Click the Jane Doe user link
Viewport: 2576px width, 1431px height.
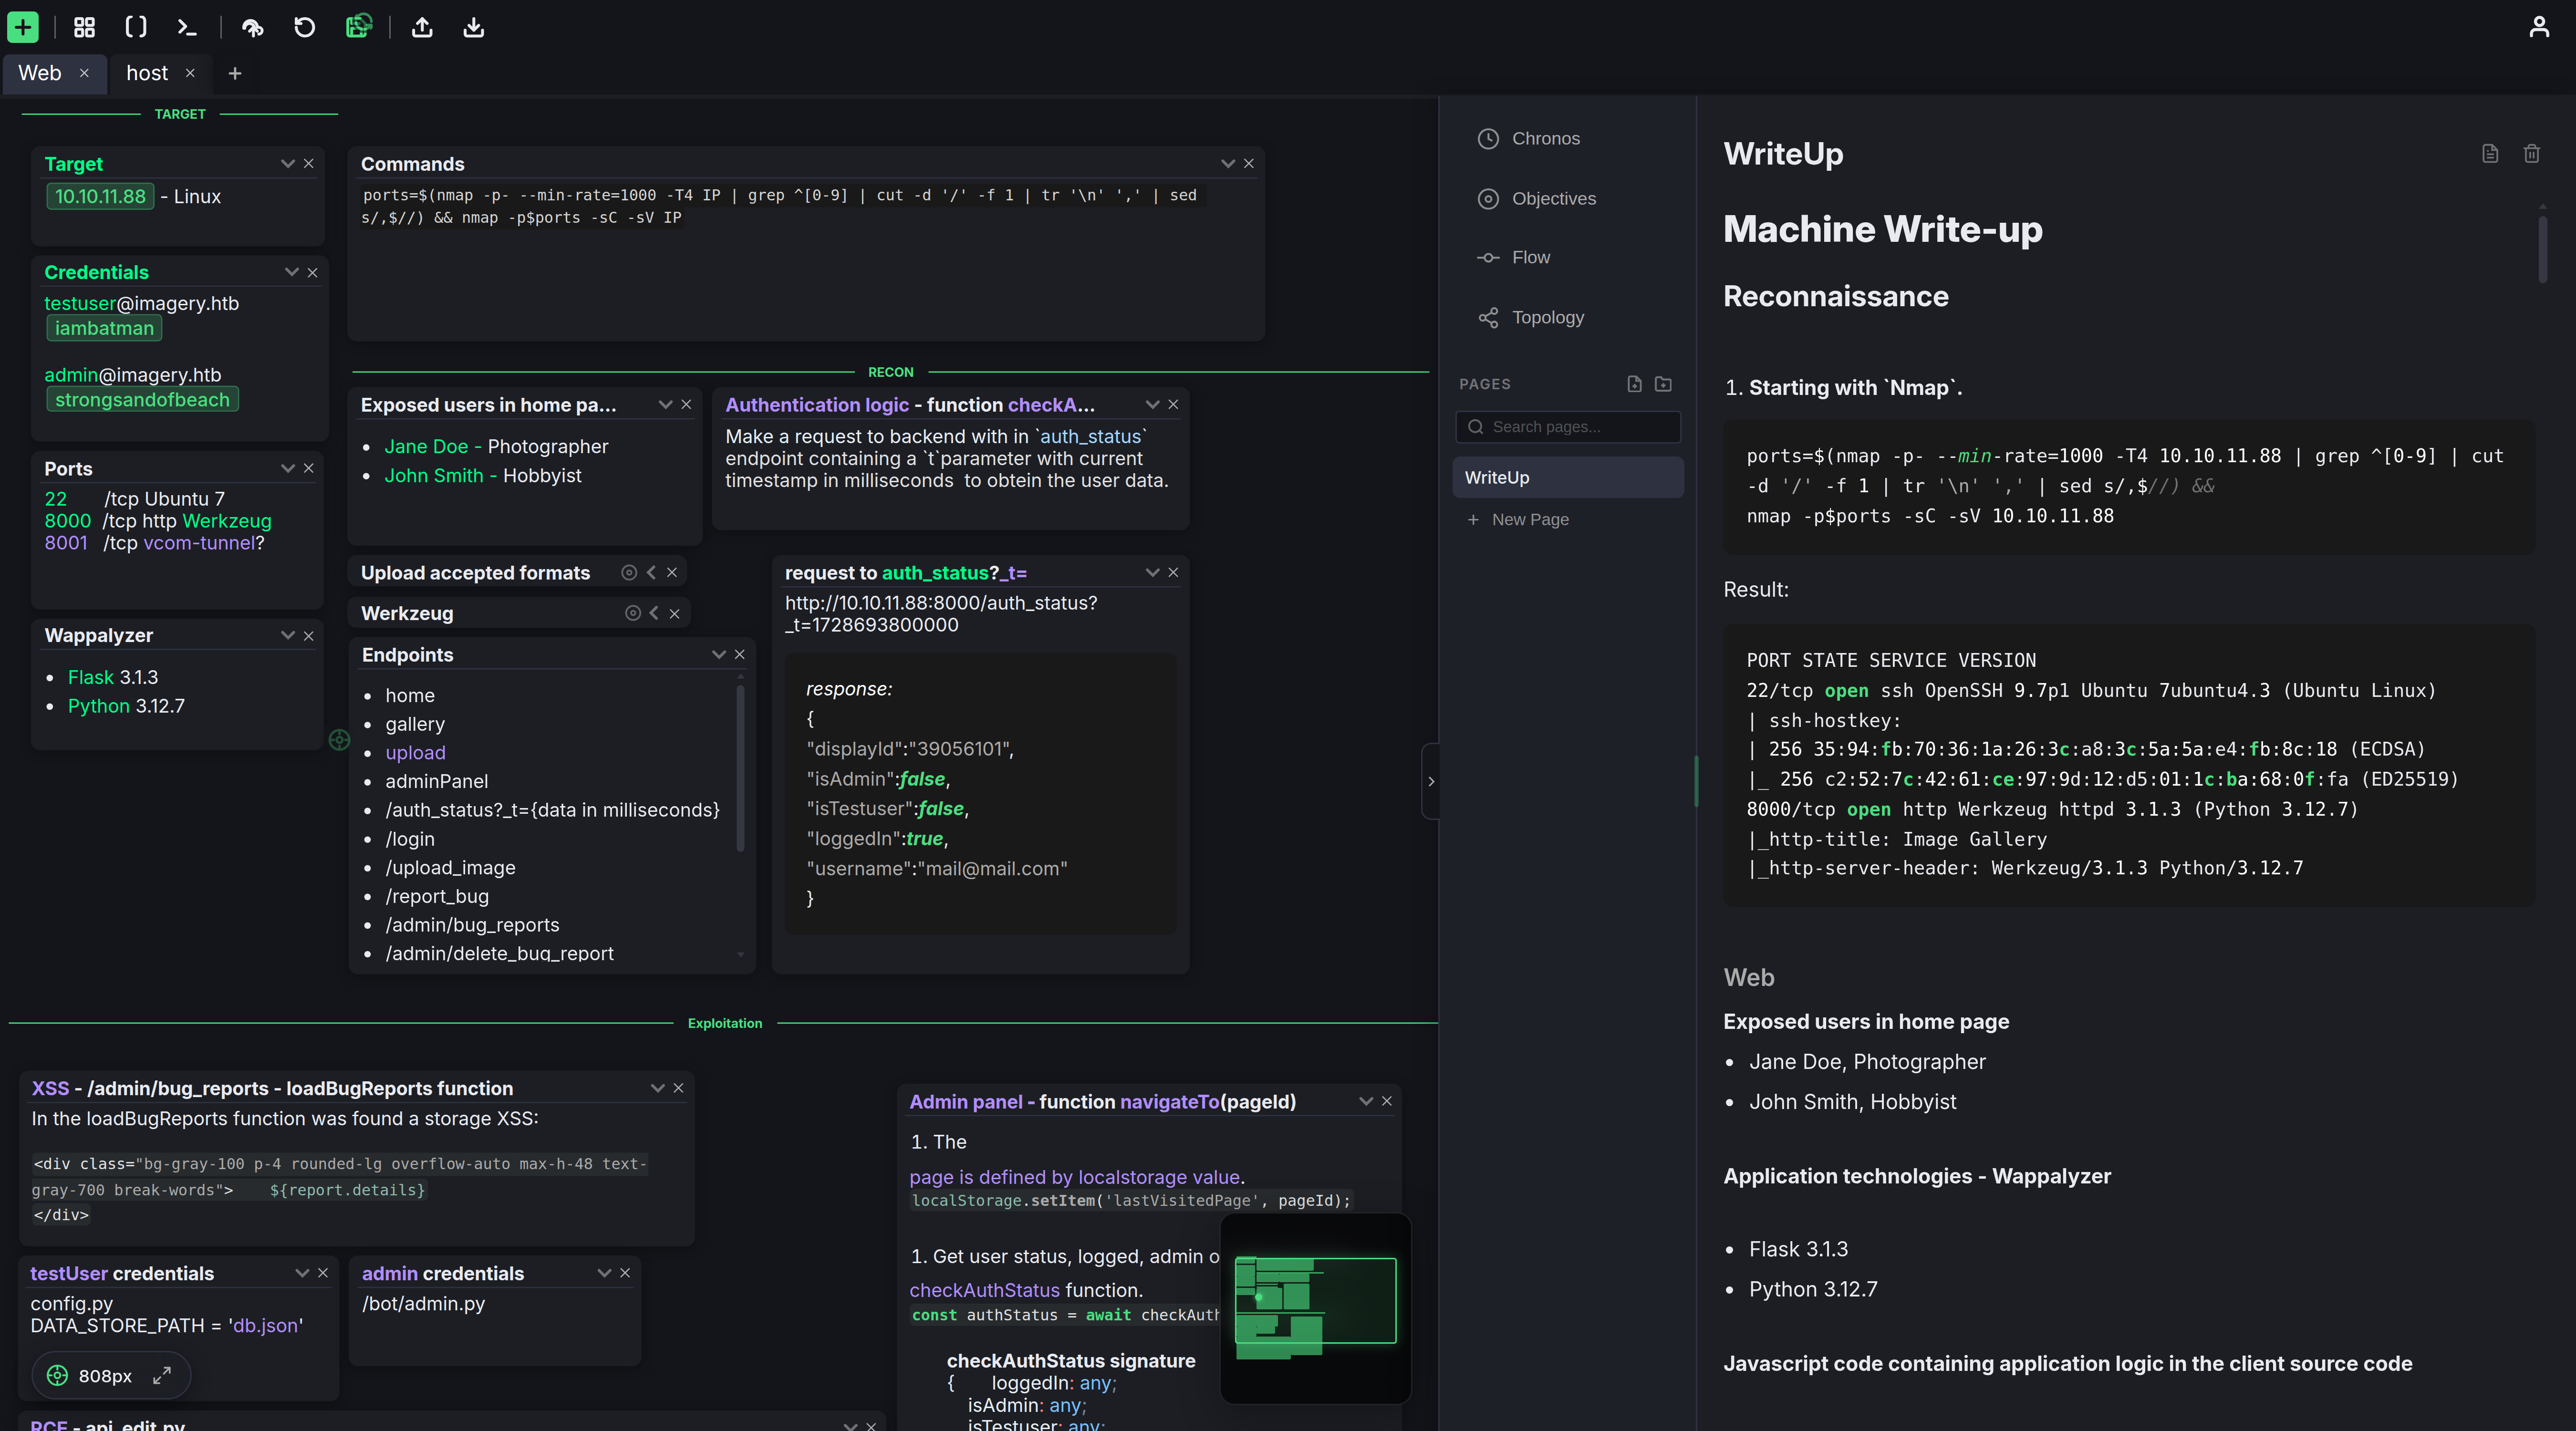point(426,447)
